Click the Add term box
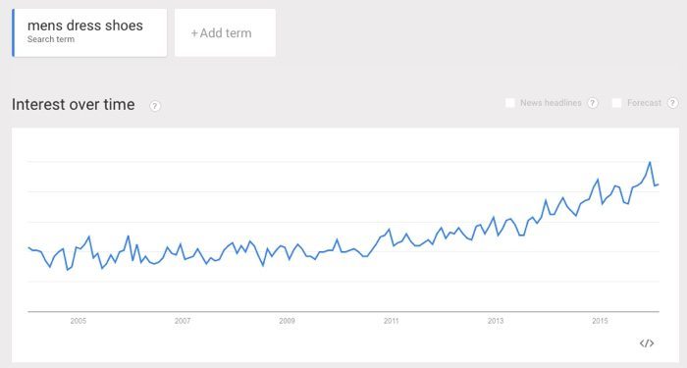Image resolution: width=687 pixels, height=368 pixels. (225, 32)
